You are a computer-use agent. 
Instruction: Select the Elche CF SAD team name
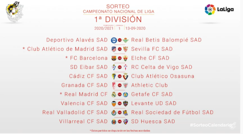click(x=150, y=58)
